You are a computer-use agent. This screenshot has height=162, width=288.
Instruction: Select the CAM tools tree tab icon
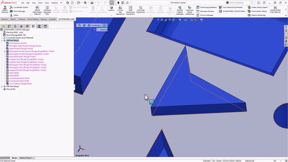point(45,27)
